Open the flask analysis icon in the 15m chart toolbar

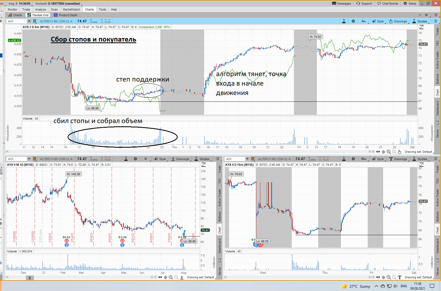tap(344, 159)
